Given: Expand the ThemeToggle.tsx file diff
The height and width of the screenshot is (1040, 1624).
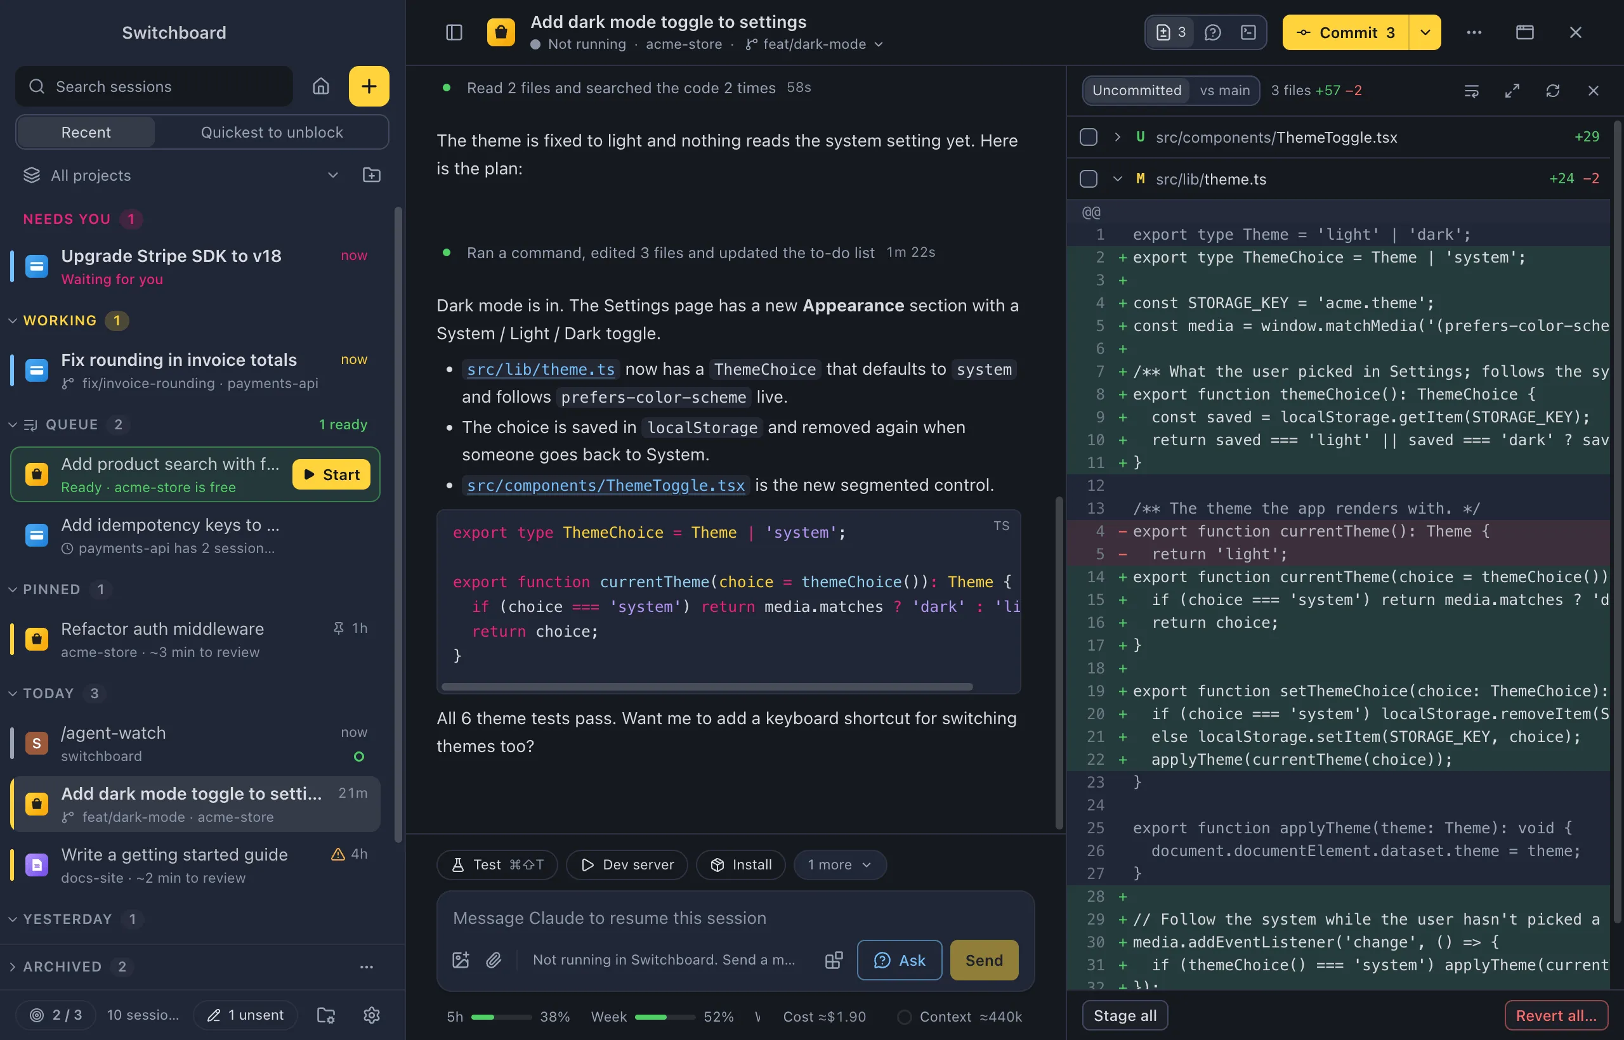Looking at the screenshot, I should coord(1117,137).
